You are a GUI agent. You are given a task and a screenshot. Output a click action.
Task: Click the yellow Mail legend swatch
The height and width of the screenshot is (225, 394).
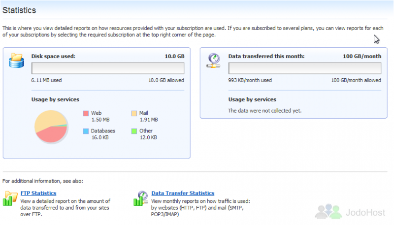point(134,113)
